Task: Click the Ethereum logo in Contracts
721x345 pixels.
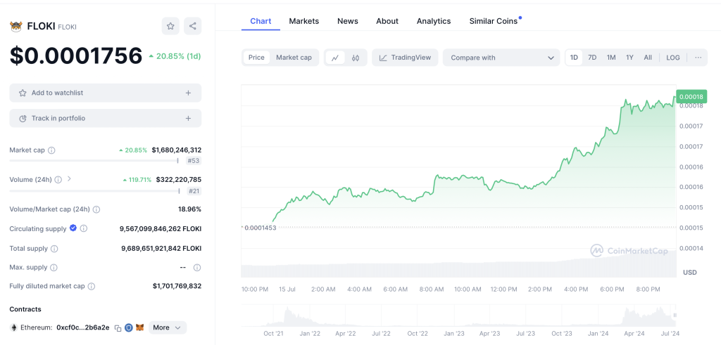Action: (x=13, y=327)
